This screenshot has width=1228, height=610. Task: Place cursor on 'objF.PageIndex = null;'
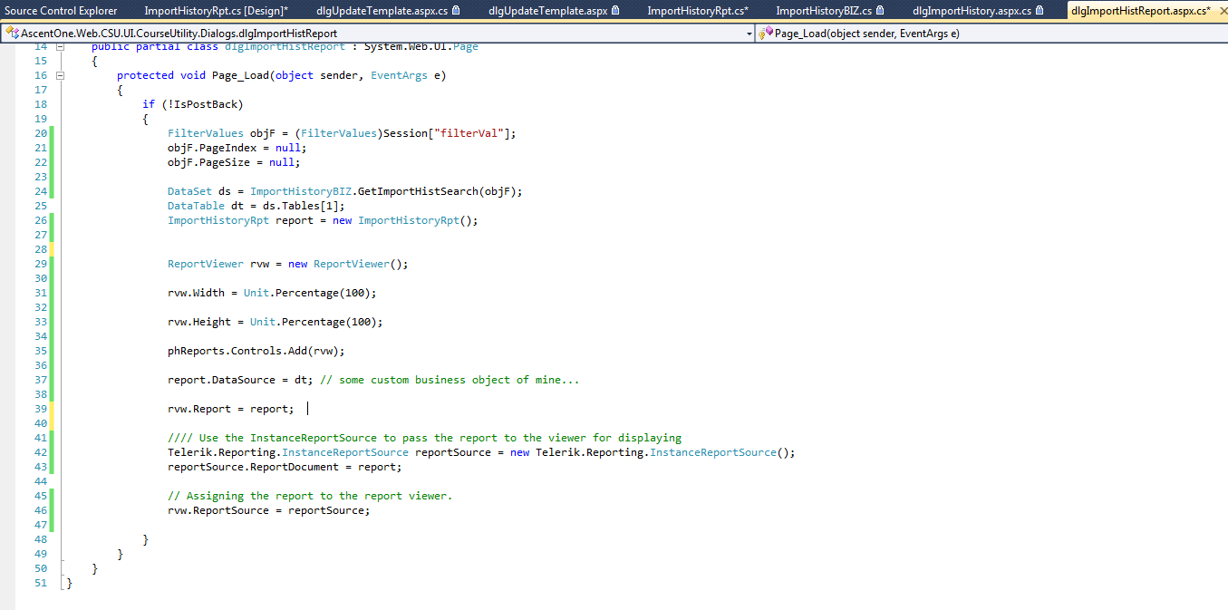click(237, 148)
